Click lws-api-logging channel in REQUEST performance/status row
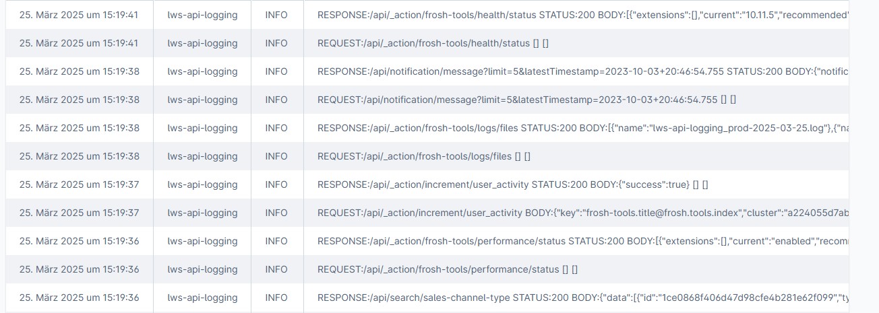This screenshot has height=313, width=879. coord(202,269)
